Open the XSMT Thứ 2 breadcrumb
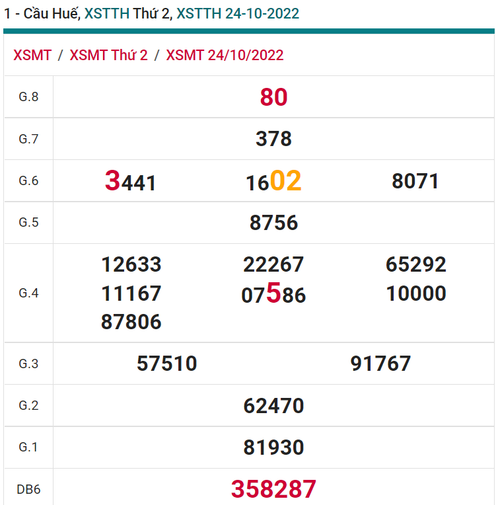Screen dimensions: 496x505 tap(108, 55)
